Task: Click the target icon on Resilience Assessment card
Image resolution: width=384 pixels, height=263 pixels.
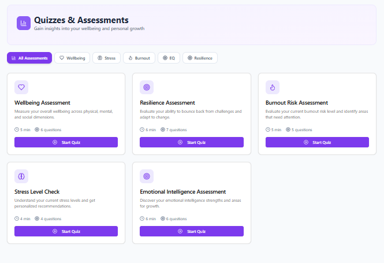Action: tap(147, 87)
